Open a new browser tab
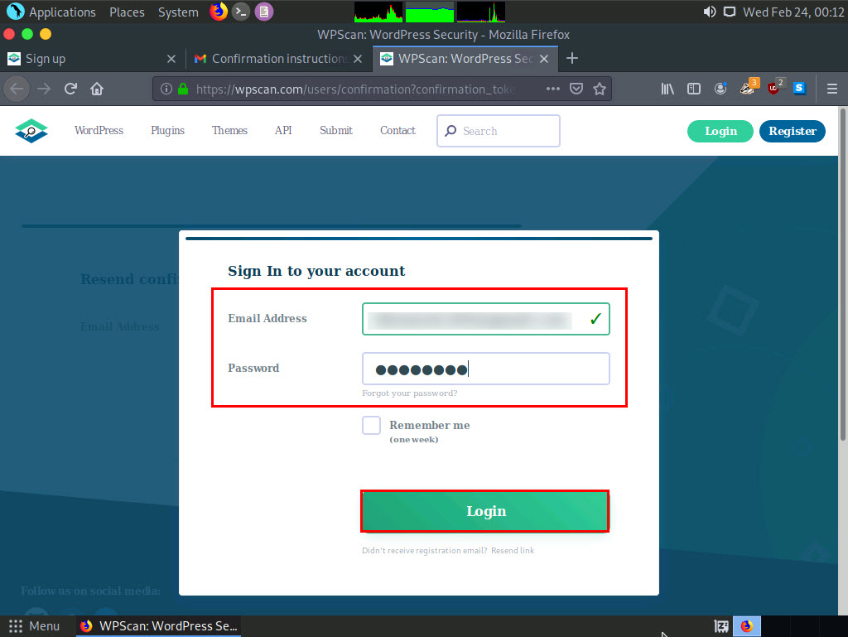This screenshot has width=848, height=637. tap(571, 58)
